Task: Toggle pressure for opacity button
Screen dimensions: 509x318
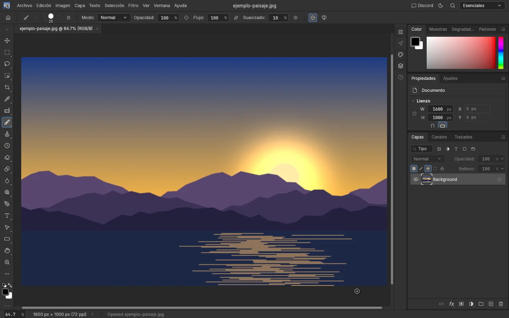Action: 186,18
